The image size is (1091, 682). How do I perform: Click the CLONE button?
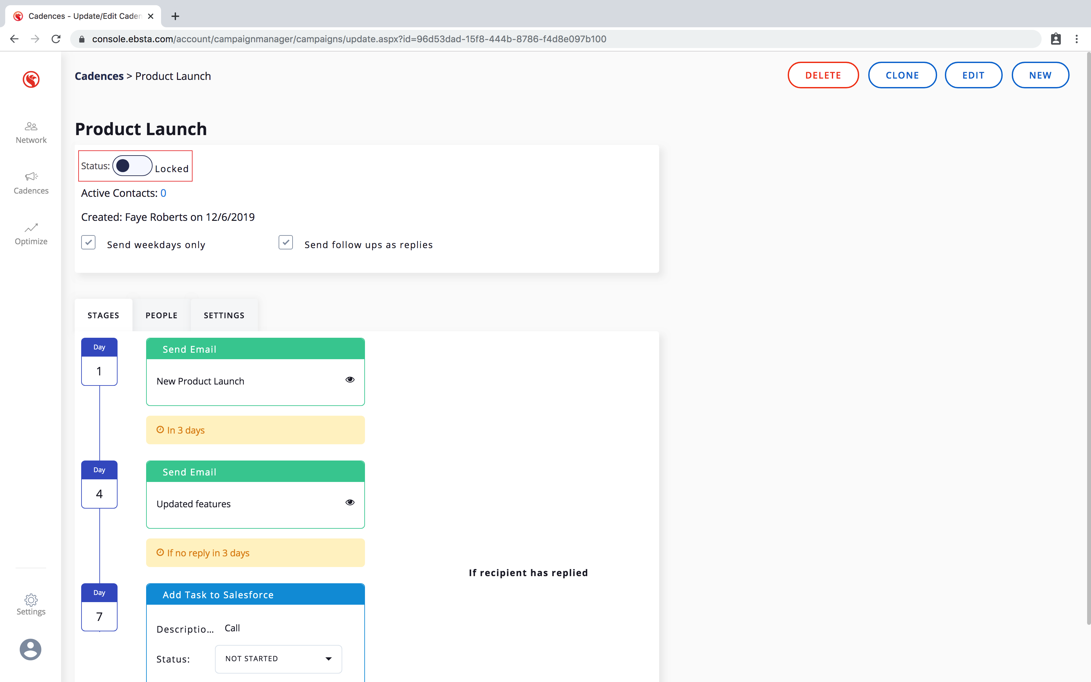point(902,75)
